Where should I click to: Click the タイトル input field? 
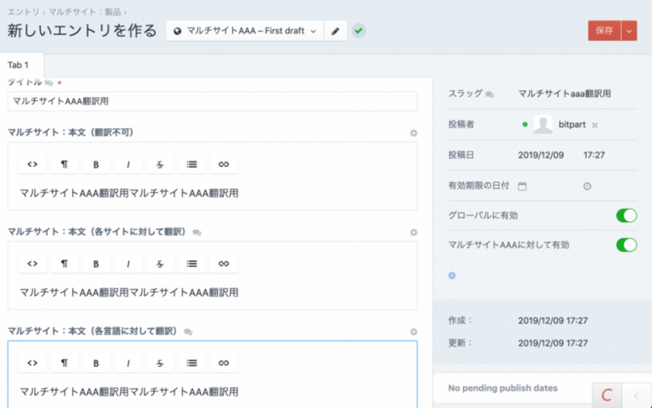click(x=212, y=102)
